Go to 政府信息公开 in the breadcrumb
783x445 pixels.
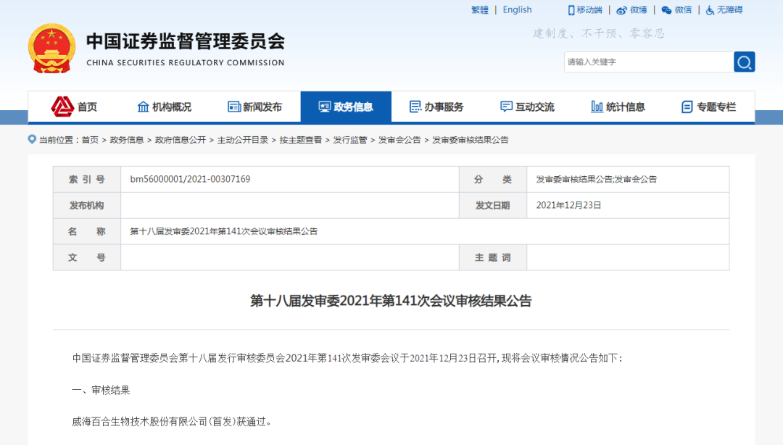point(181,140)
